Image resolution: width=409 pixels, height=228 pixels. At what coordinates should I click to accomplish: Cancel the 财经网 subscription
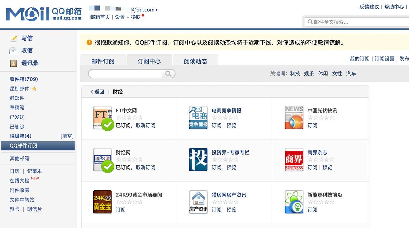coord(145,167)
